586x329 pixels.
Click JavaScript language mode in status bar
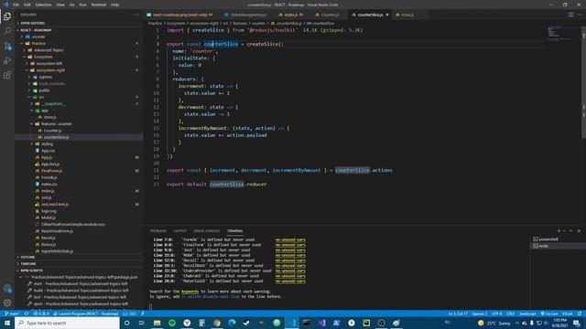pyautogui.click(x=527, y=313)
